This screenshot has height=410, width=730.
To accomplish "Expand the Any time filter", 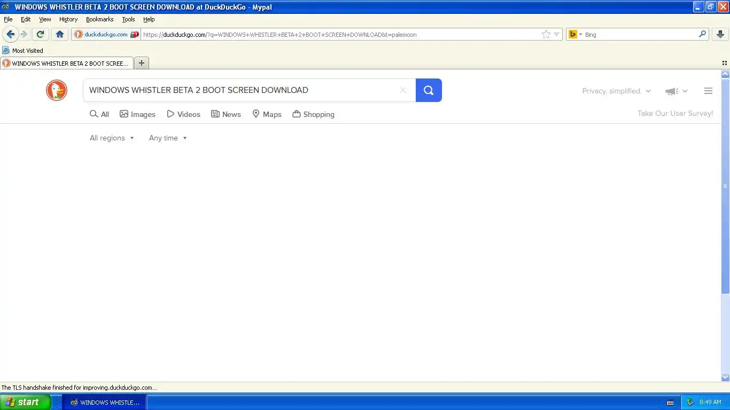I will point(168,138).
